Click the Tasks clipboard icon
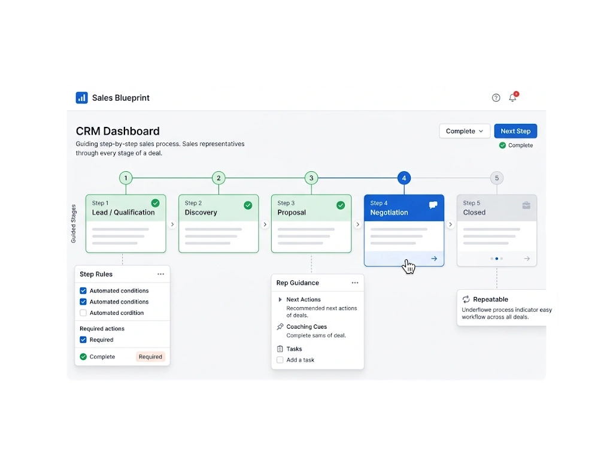613x458 pixels. pyautogui.click(x=280, y=348)
